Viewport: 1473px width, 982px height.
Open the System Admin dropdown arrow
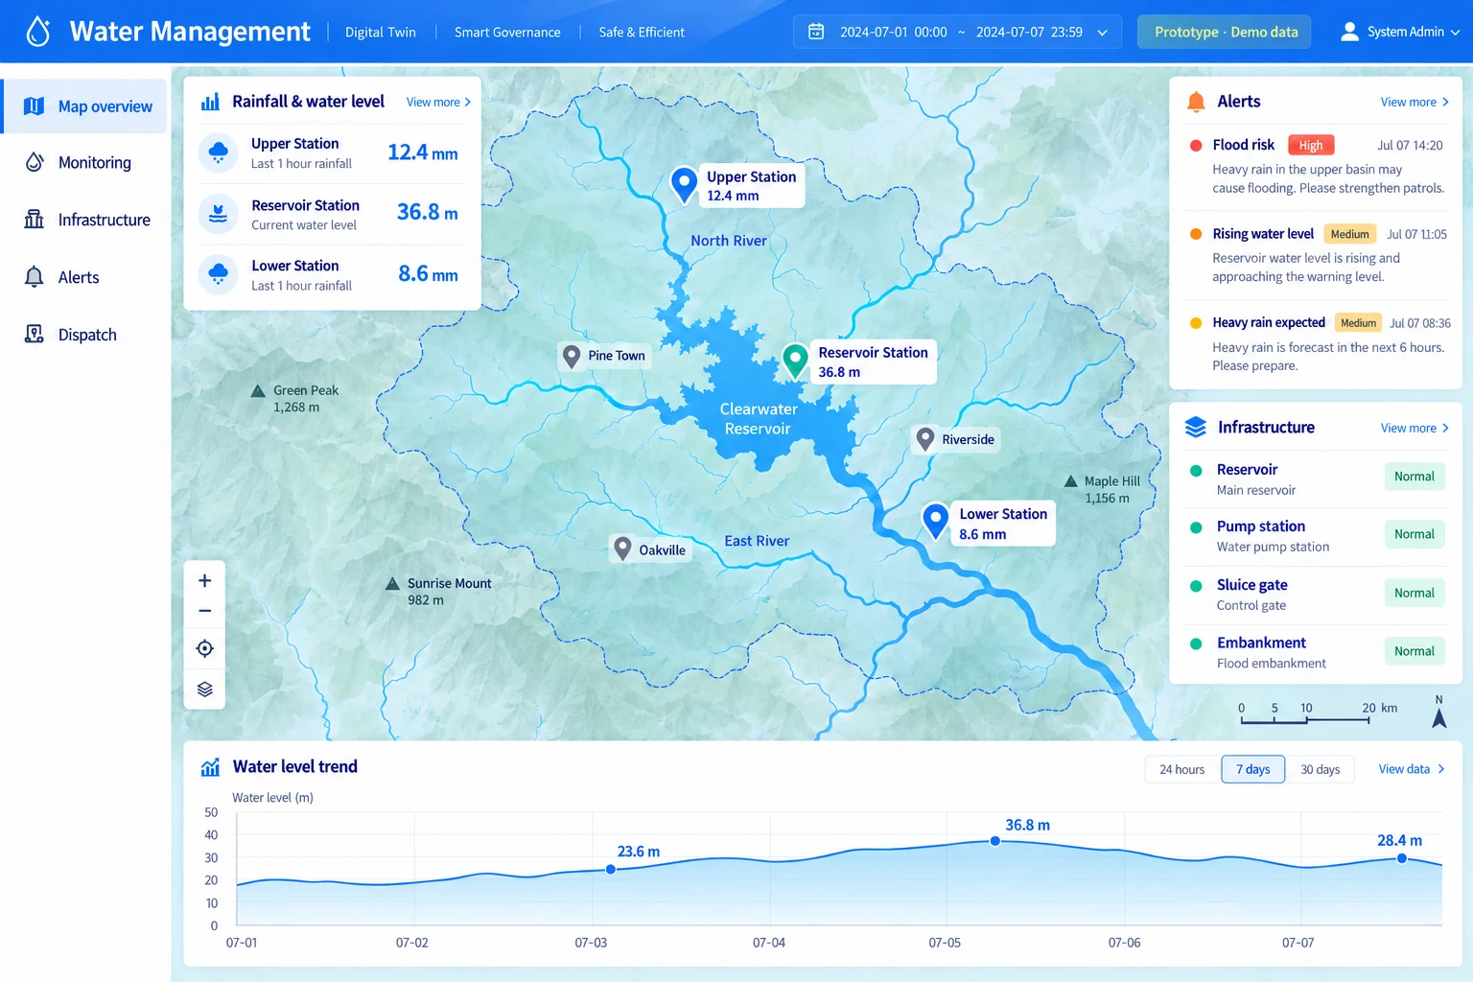(x=1455, y=33)
